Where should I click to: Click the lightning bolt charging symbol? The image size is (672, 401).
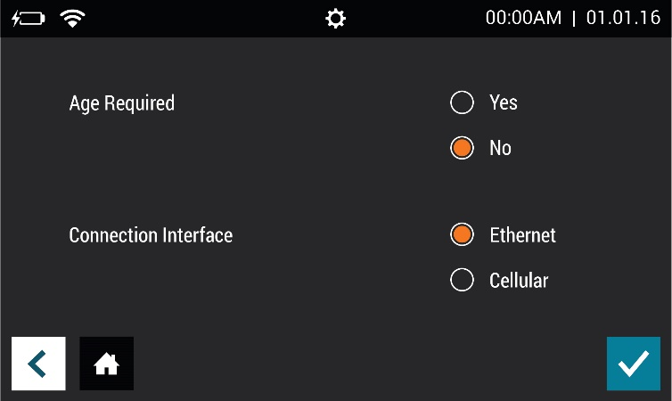pyautogui.click(x=16, y=19)
